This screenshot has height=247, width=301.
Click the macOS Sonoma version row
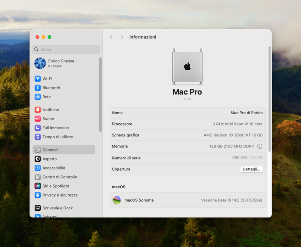187,200
